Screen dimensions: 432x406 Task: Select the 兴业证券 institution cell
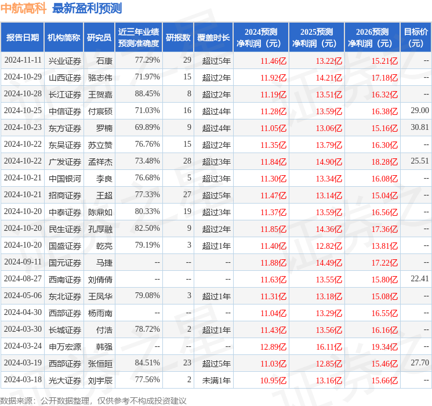tap(65, 61)
